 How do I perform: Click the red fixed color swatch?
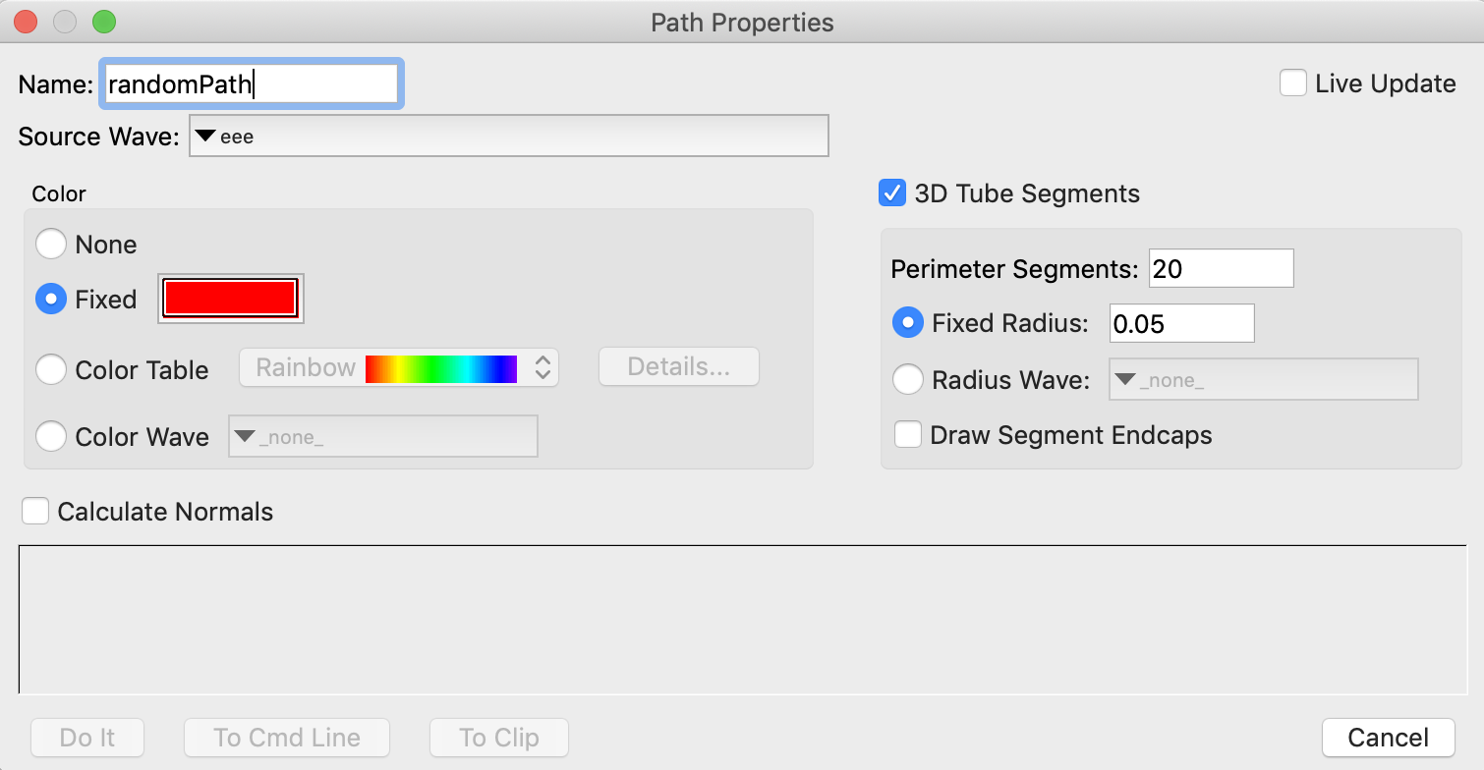point(231,299)
